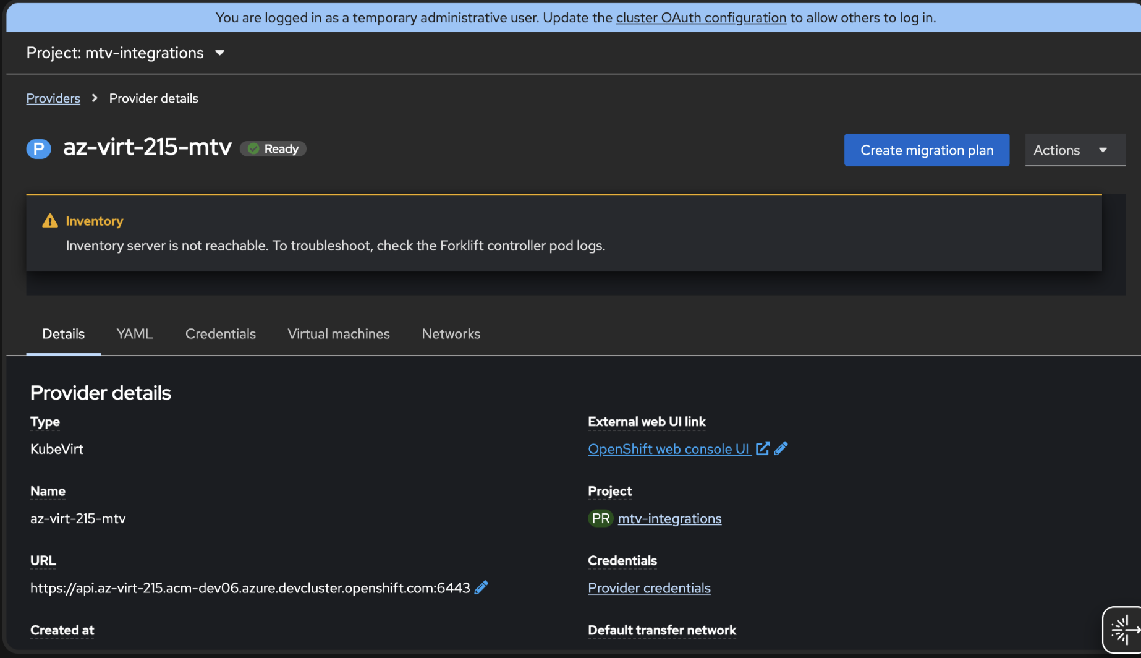Viewport: 1141px width, 658px height.
Task: Open the Provider credentials link
Action: pyautogui.click(x=649, y=588)
